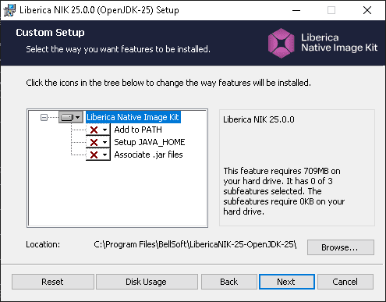
Task: Click the hard drive icon for Liberica Native Image Kit
Action: point(67,117)
